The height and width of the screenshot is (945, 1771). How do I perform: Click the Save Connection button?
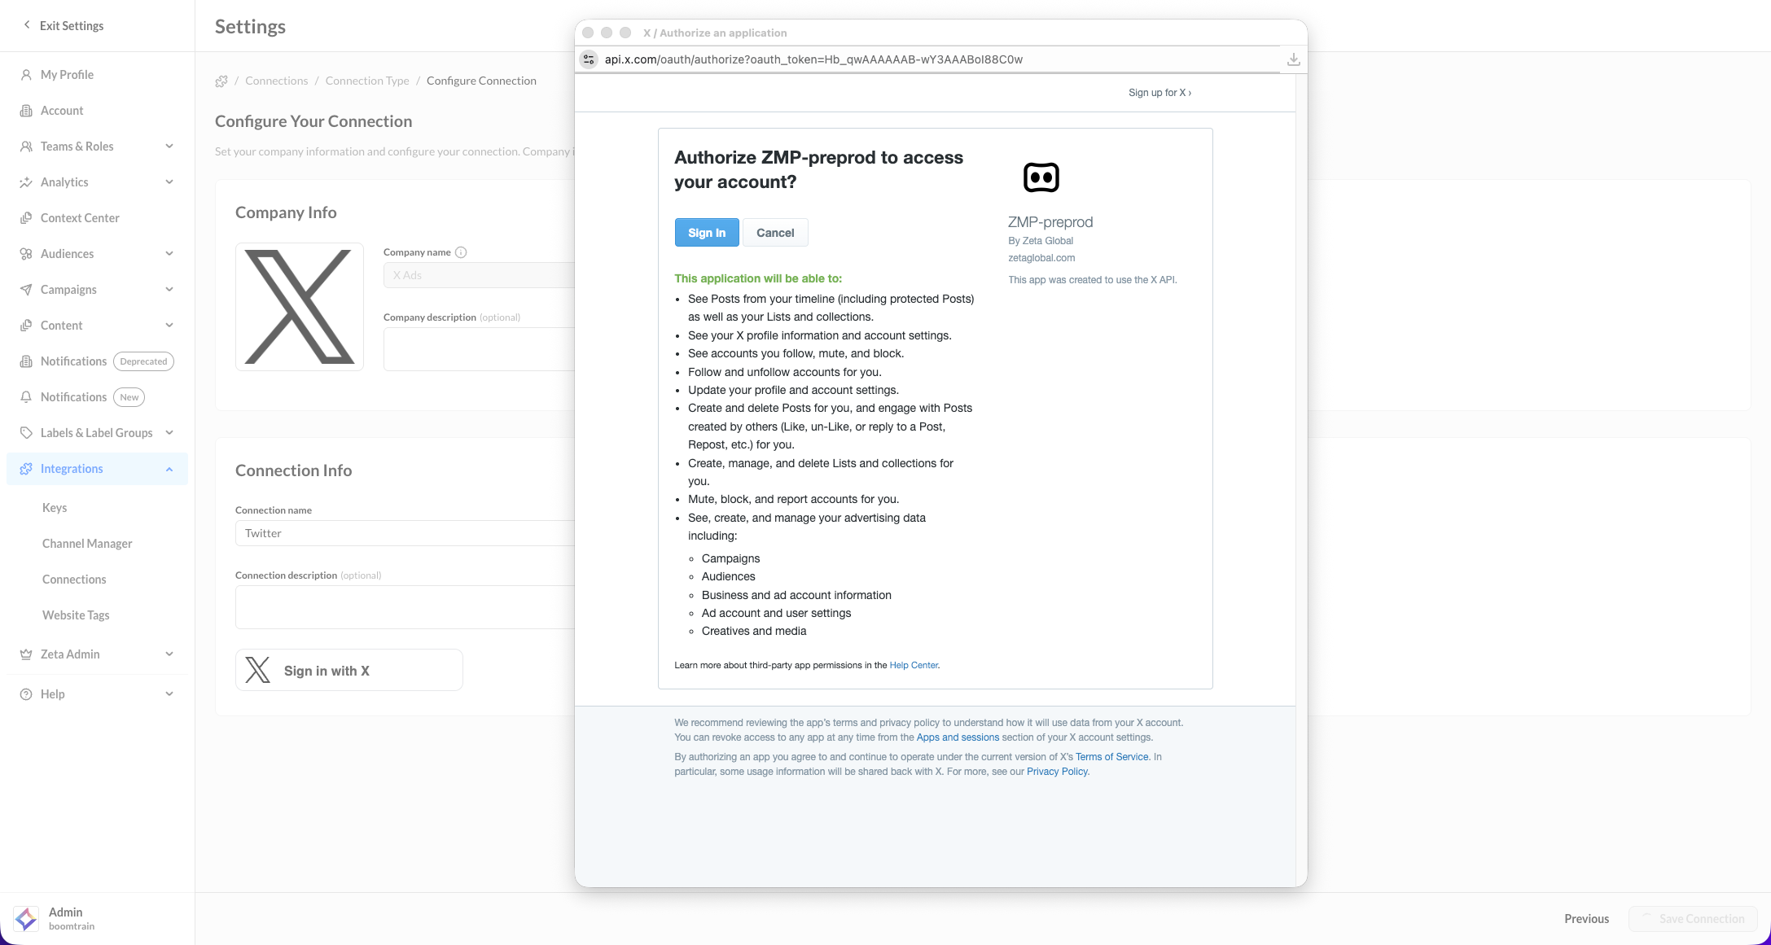[x=1693, y=919]
